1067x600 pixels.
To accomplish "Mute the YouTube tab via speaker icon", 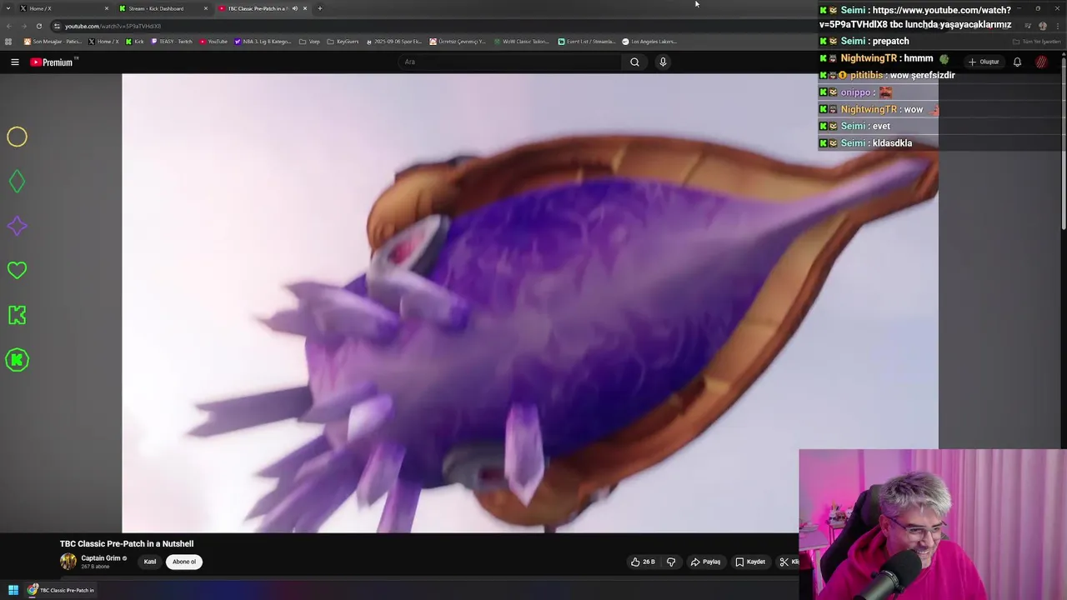I will point(294,8).
